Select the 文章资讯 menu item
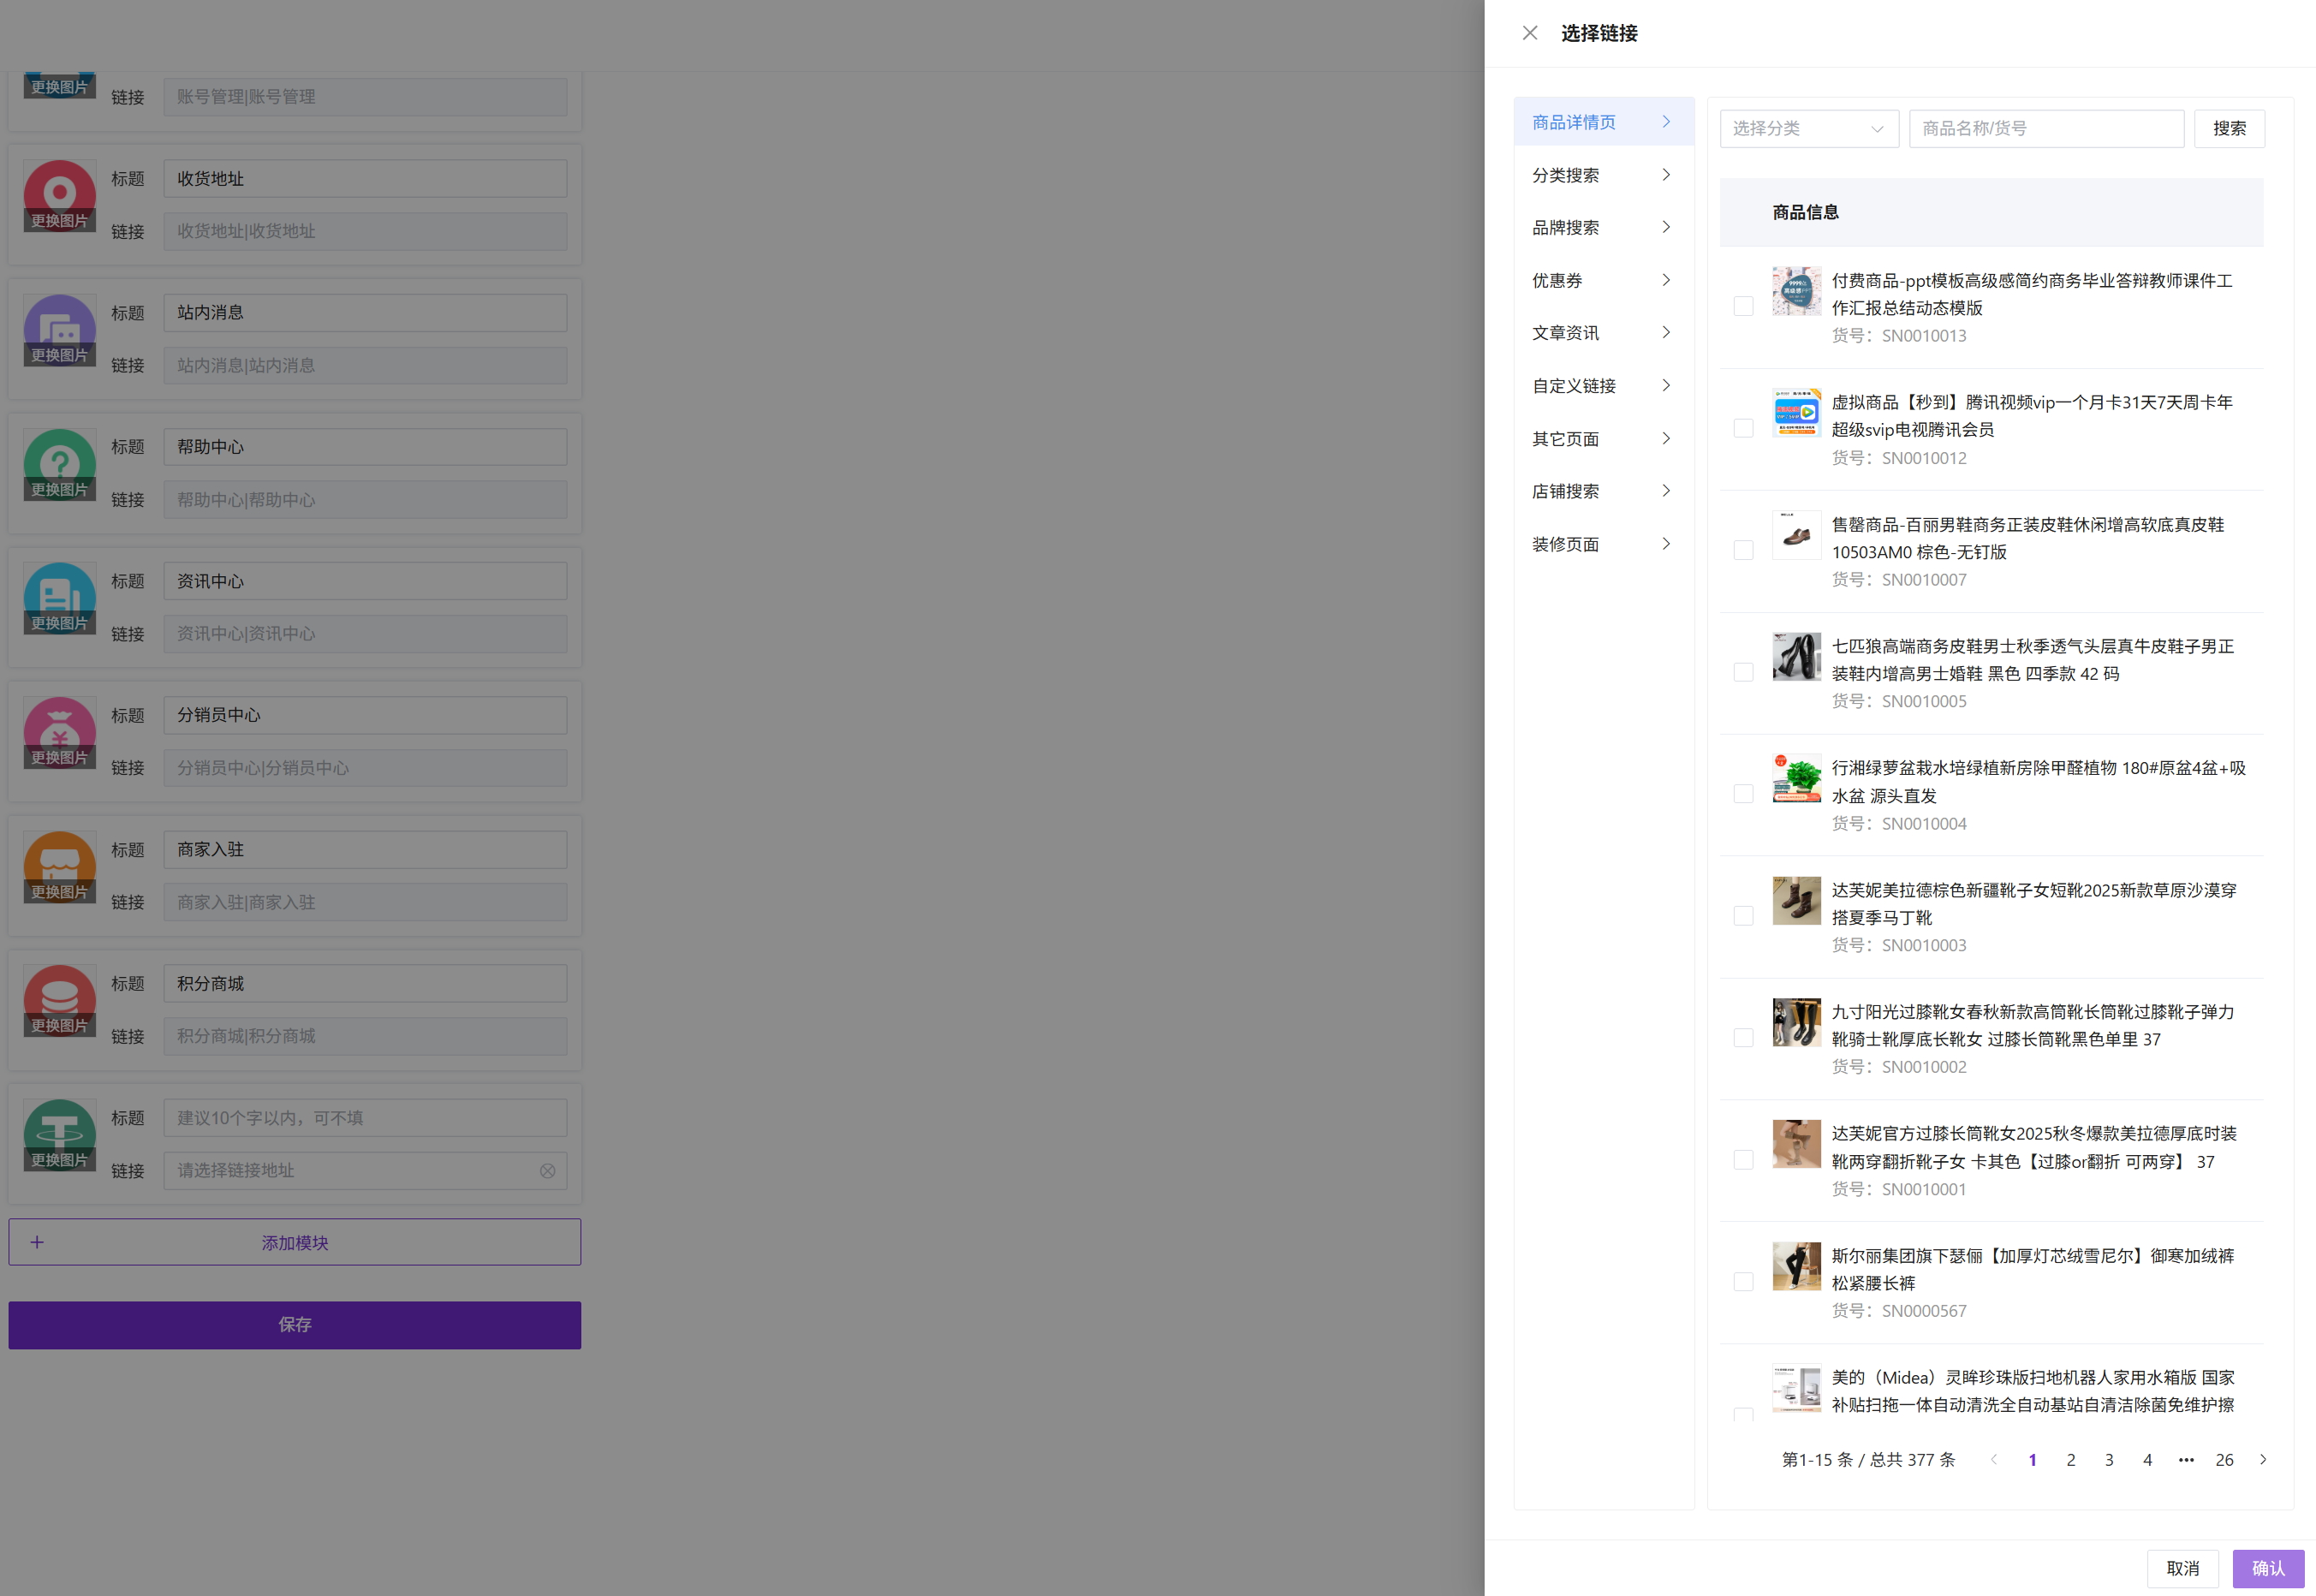This screenshot has height=1596, width=2316. point(1601,333)
